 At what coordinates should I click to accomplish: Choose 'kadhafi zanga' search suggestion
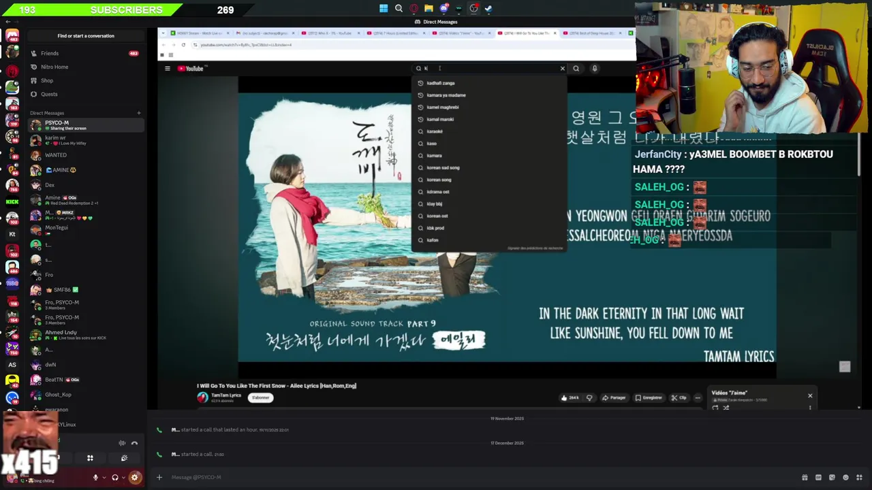coord(489,83)
